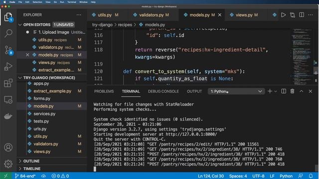Open changes compare icon in editor toolbar
The width and height of the screenshot is (319, 179).
pyautogui.click(x=293, y=15)
